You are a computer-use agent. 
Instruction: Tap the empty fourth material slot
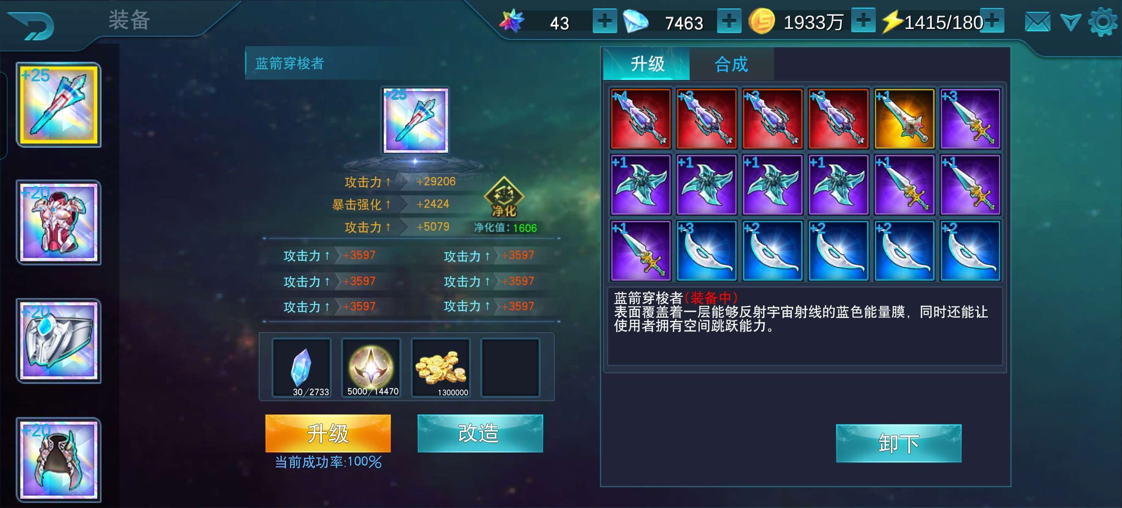tap(510, 368)
